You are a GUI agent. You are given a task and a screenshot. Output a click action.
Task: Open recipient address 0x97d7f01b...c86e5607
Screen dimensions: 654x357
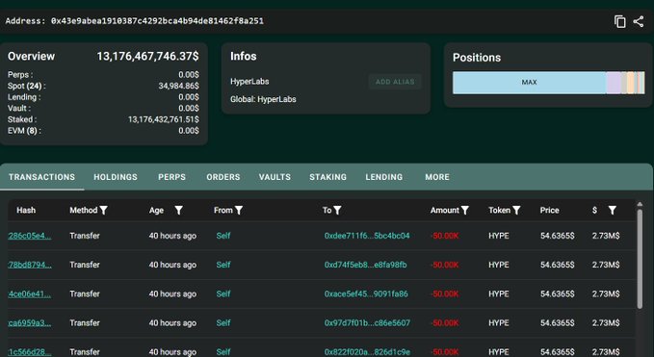coord(367,323)
